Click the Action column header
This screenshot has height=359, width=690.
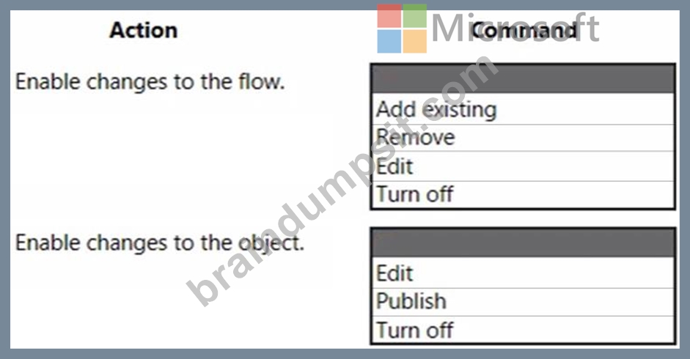click(x=144, y=30)
